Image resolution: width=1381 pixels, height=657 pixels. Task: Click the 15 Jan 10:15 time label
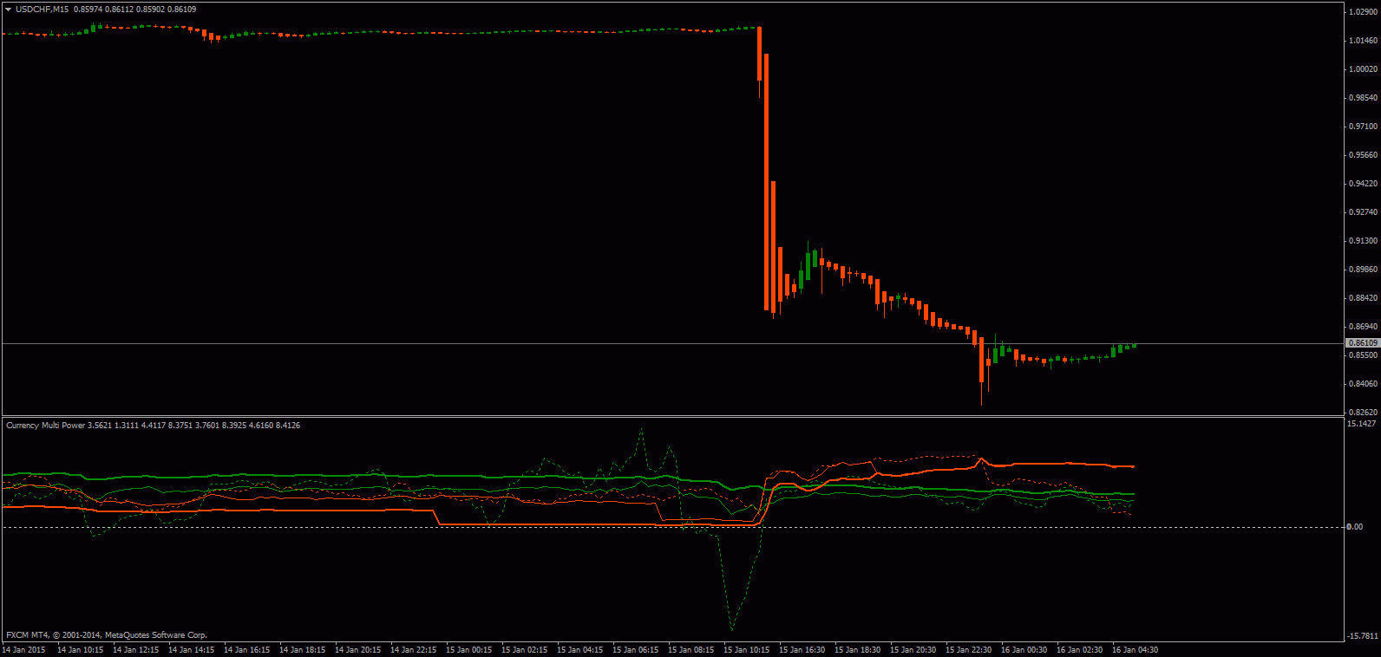tap(746, 650)
